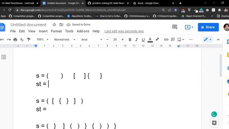Reload the page

pos(10,10)
